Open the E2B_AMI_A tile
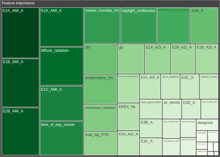 tap(20, 132)
